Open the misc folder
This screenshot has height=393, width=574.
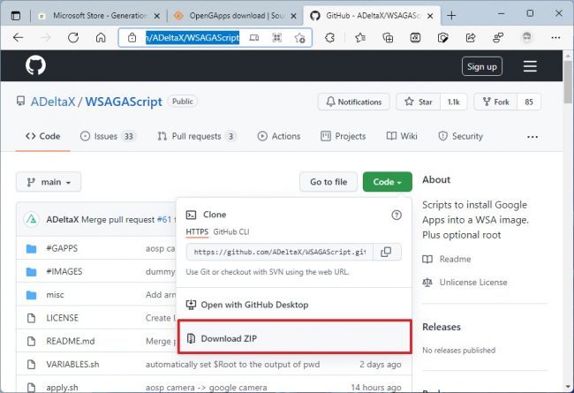pyautogui.click(x=55, y=295)
